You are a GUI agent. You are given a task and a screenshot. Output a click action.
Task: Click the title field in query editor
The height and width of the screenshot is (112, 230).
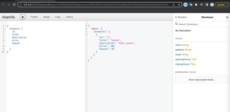coord(16,34)
